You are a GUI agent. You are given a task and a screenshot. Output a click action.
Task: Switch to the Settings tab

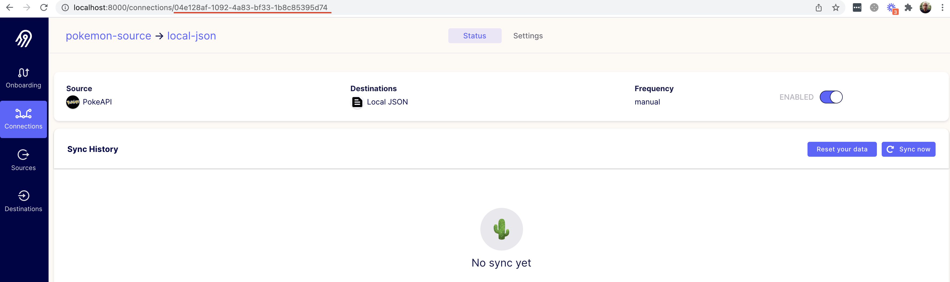point(528,36)
